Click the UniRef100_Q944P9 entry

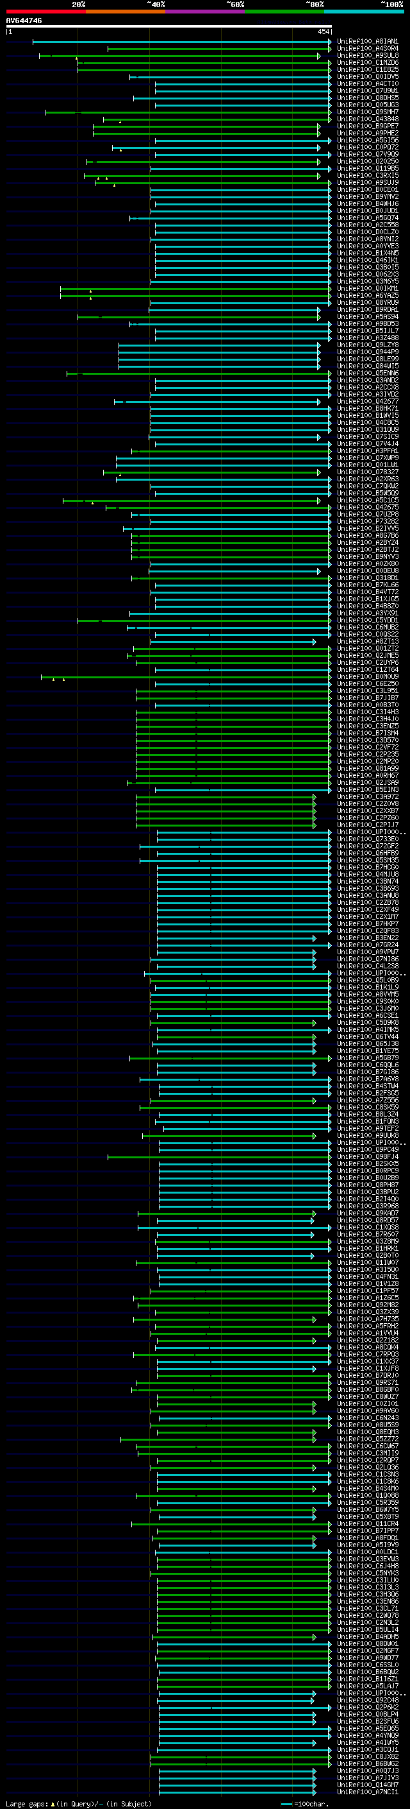[367, 352]
